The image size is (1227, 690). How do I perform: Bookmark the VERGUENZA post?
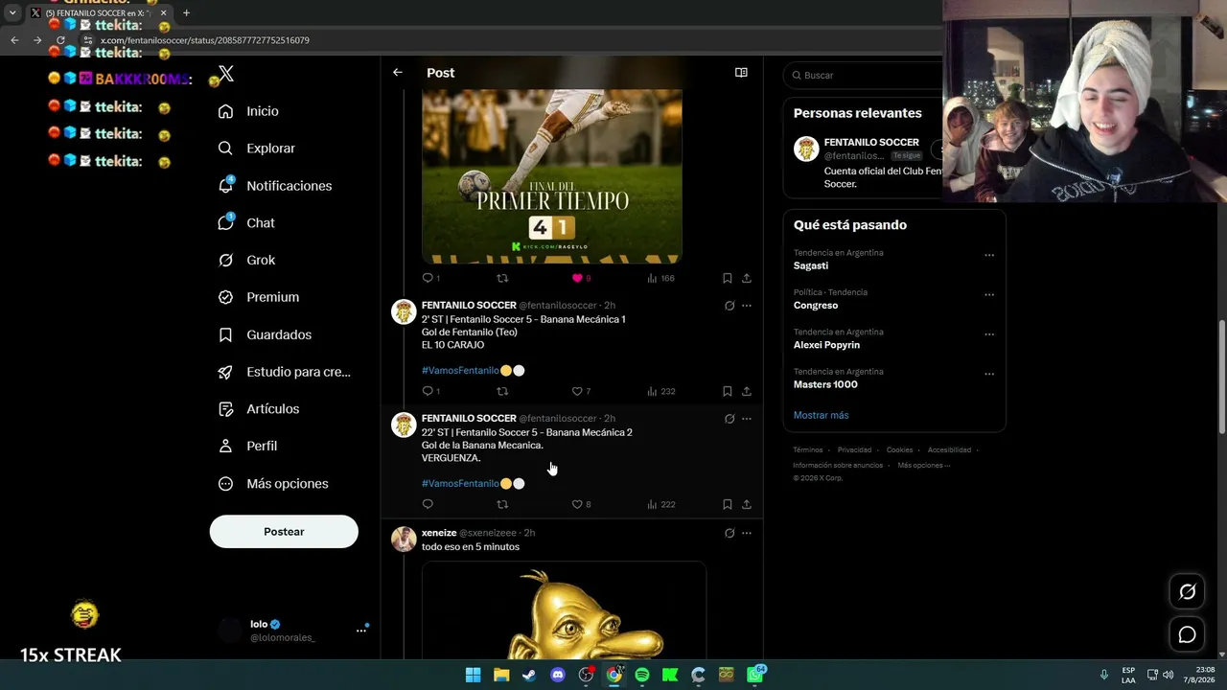pos(727,504)
